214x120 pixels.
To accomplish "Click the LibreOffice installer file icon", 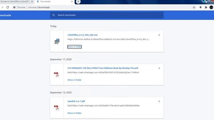I will tap(57, 41).
